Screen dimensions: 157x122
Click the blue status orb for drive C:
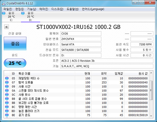[x=4, y=13]
